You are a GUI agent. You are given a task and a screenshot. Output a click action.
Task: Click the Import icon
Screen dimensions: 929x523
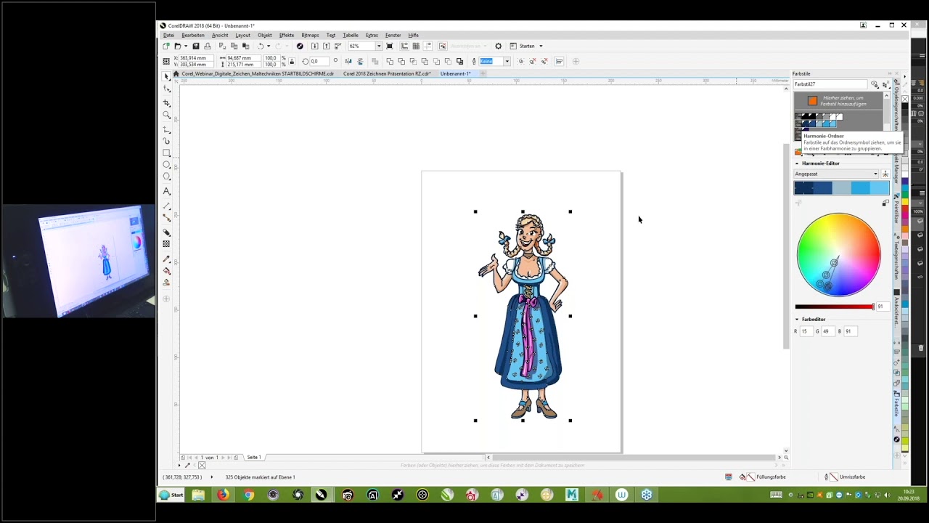314,46
